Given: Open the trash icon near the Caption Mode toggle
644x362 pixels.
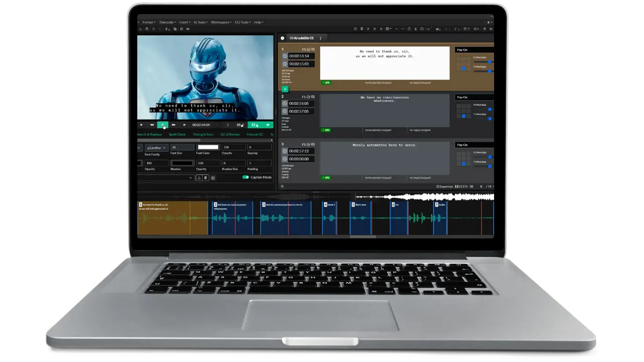Looking at the screenshot, I should [206, 177].
